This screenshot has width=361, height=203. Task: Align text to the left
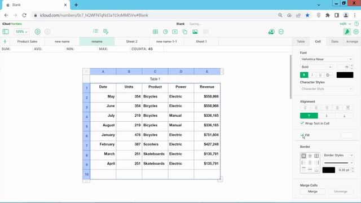click(305, 108)
